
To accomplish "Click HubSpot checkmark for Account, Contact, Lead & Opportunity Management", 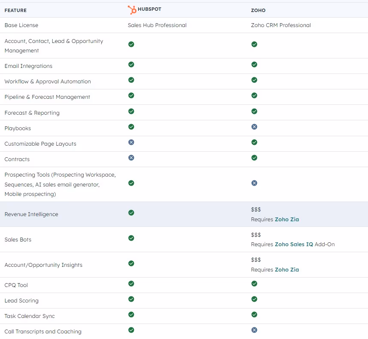I will 131,44.
